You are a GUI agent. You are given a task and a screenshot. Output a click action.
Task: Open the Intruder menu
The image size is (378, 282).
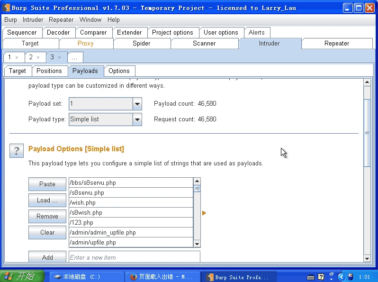33,20
